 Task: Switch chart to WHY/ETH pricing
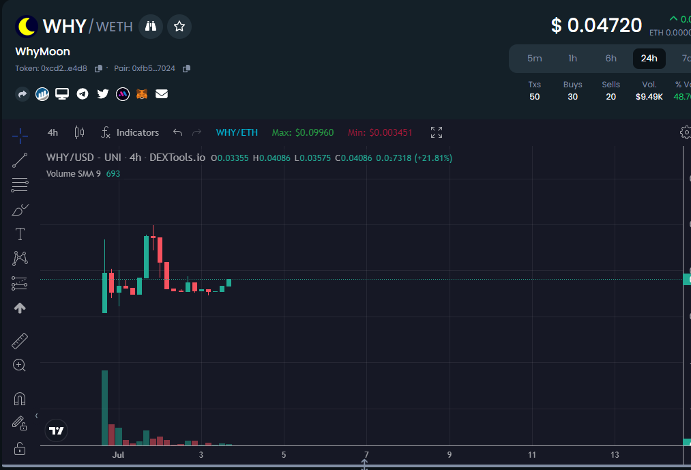[x=237, y=133]
